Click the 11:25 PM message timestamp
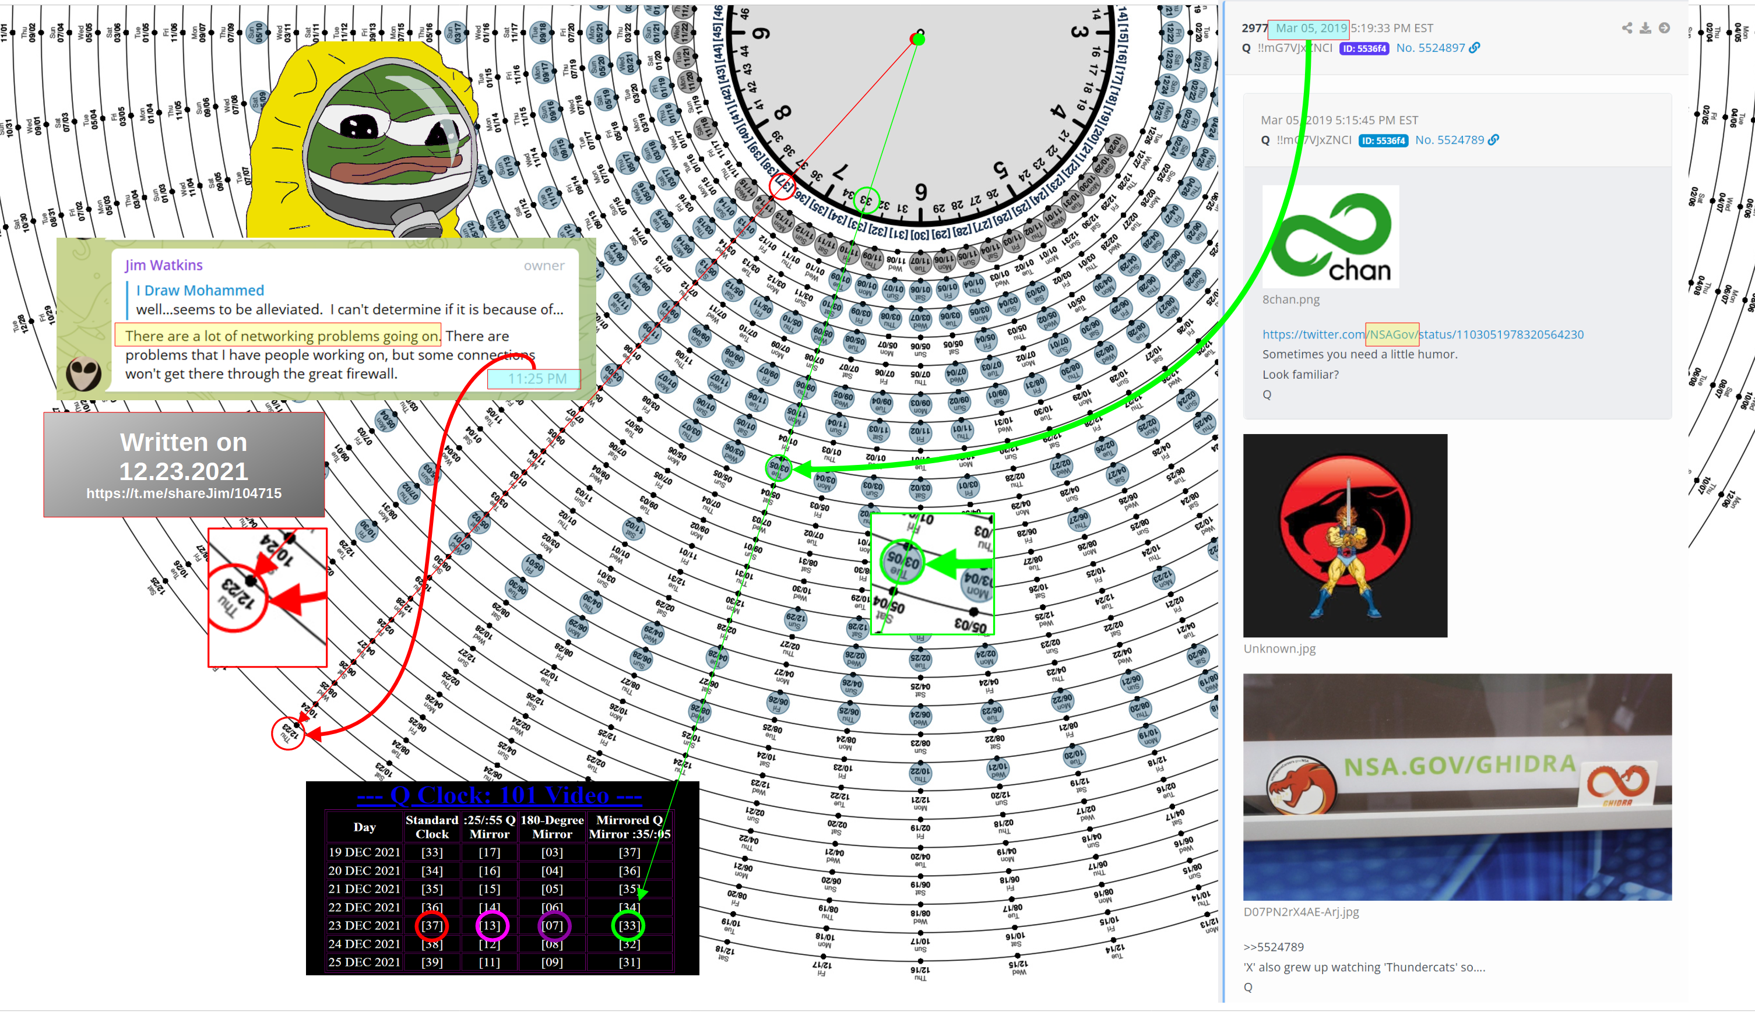This screenshot has height=1012, width=1755. pyautogui.click(x=537, y=379)
